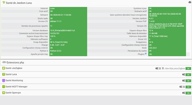Click the Configuration réseau externe label
The height and width of the screenshot is (105, 192).
pos(35,48)
